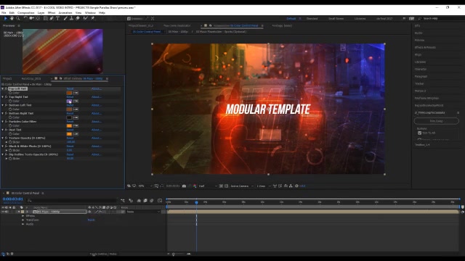This screenshot has width=465, height=261.
Task: Collapse the Bottom Right Tint effect
Action: tap(3, 113)
